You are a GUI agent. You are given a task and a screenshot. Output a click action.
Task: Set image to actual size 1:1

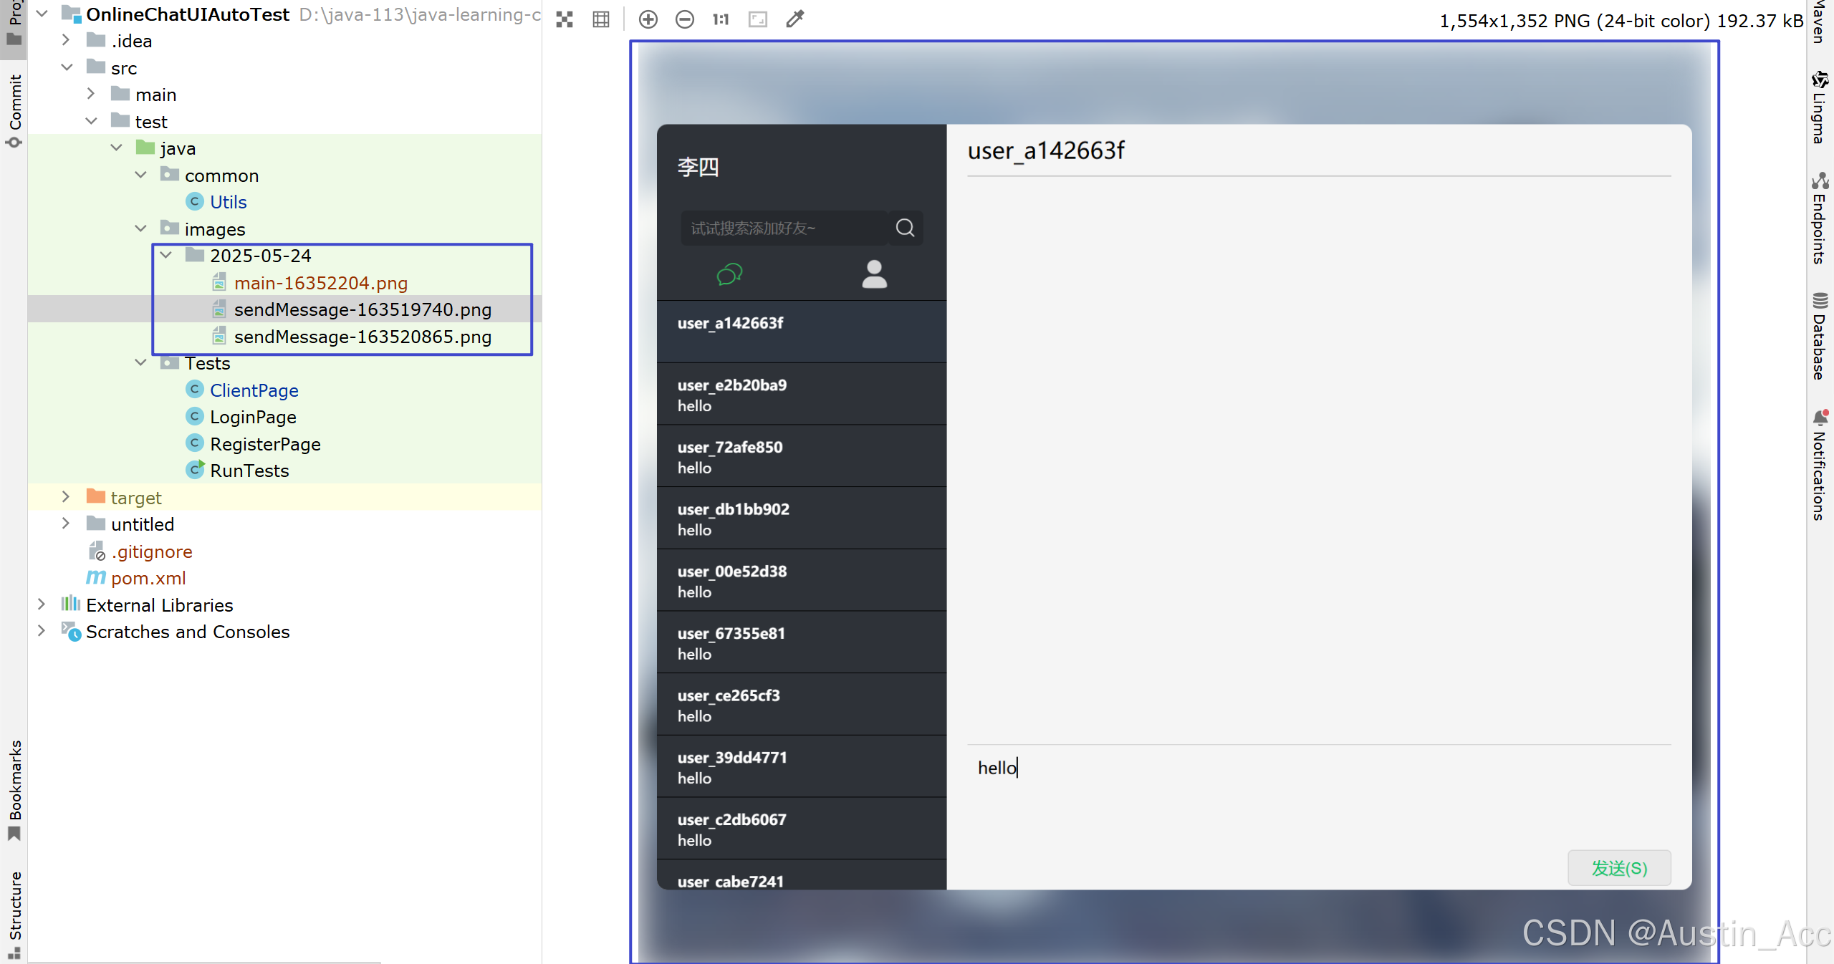(721, 19)
